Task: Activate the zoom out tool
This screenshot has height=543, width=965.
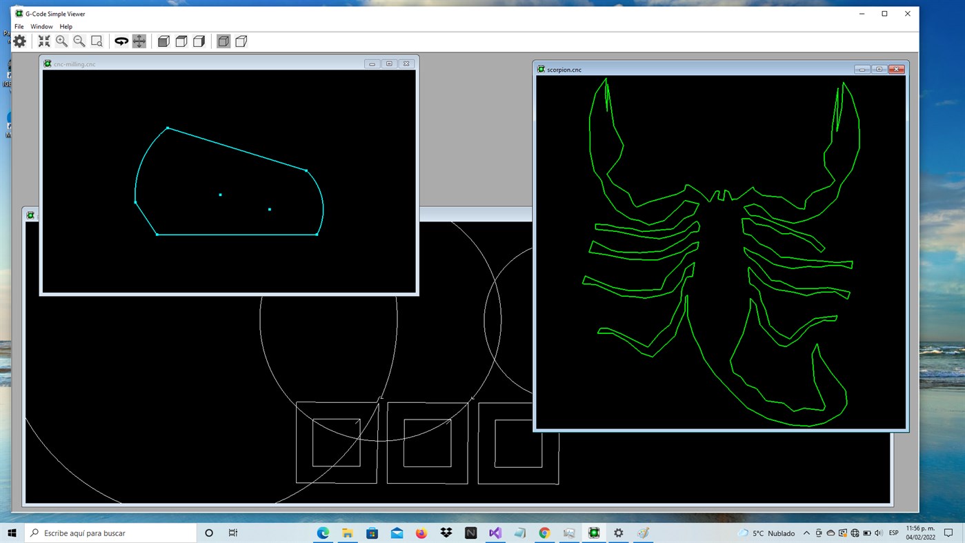Action: pyautogui.click(x=78, y=41)
